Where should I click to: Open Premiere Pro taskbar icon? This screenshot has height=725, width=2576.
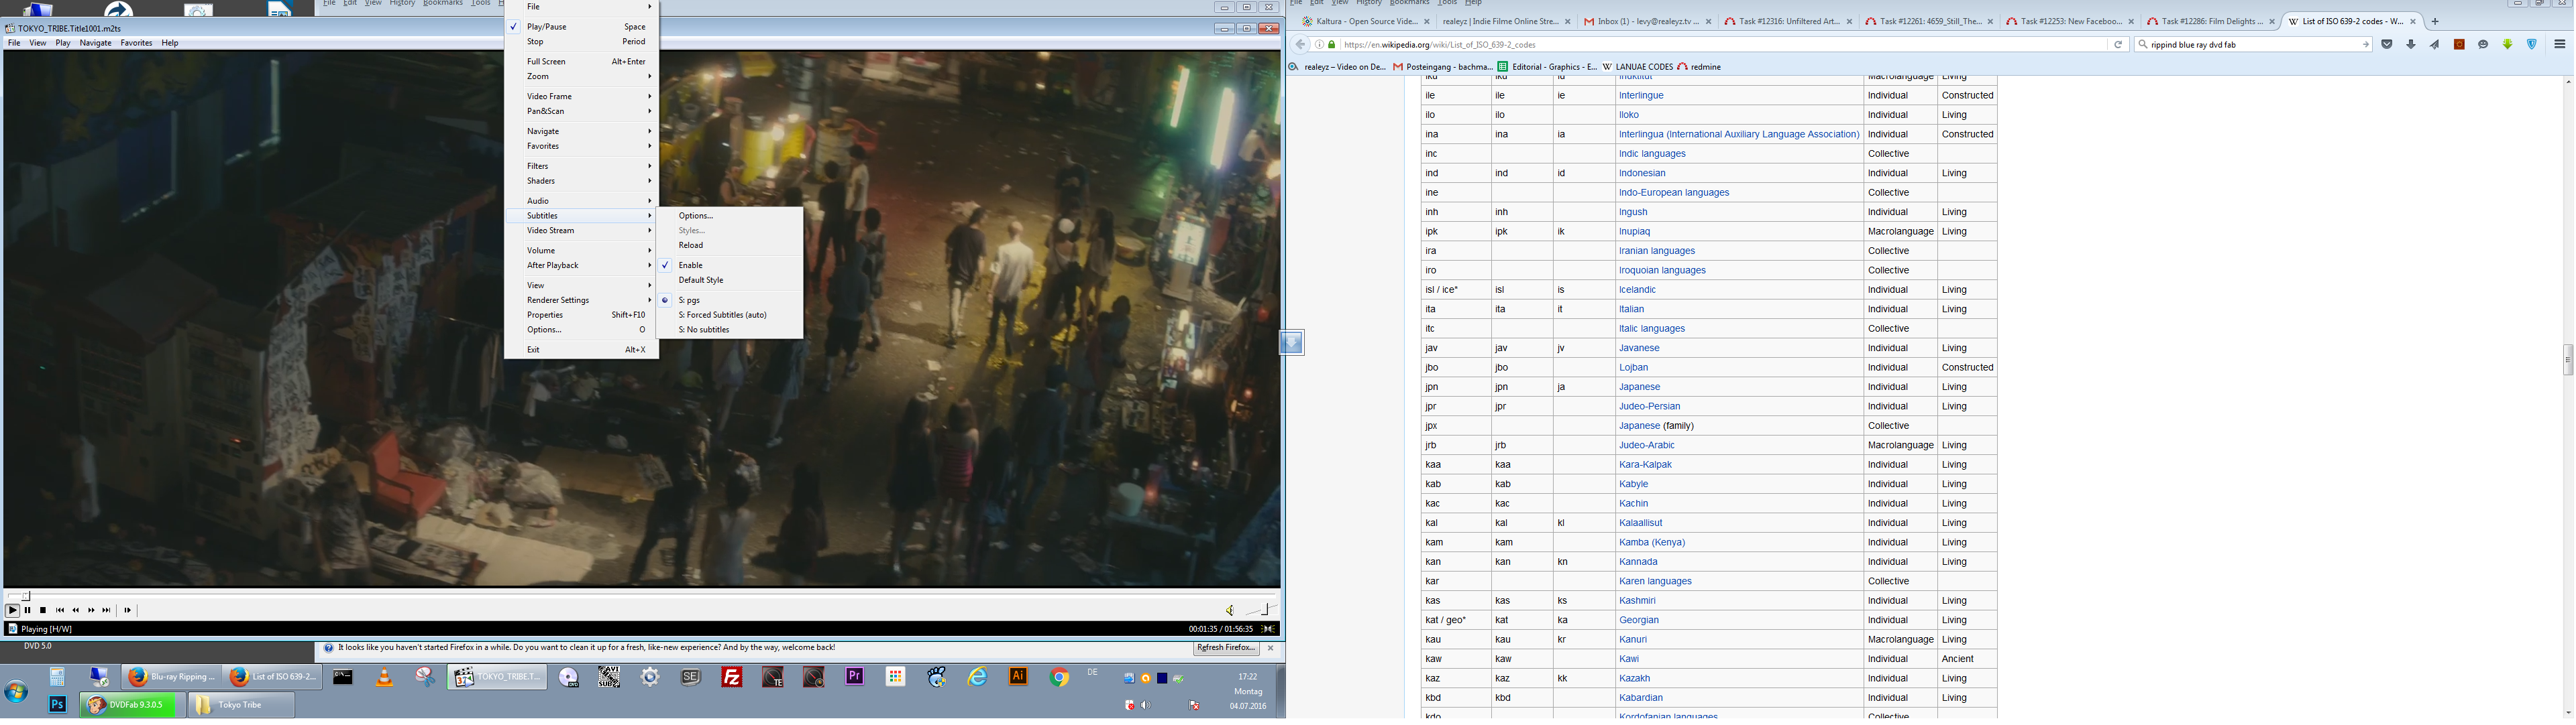pos(854,677)
